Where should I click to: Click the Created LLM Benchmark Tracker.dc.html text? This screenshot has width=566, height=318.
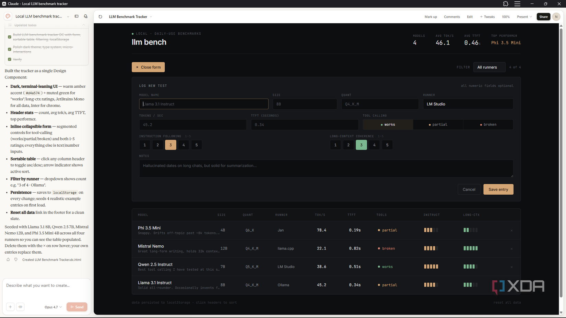[51, 260]
